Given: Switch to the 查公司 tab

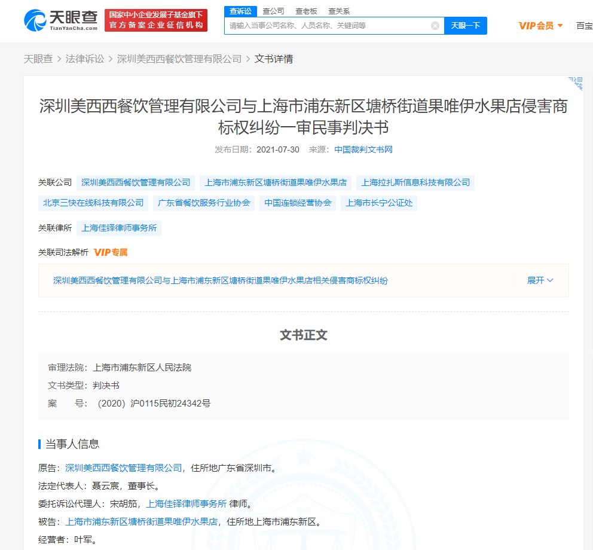Looking at the screenshot, I should pyautogui.click(x=273, y=11).
